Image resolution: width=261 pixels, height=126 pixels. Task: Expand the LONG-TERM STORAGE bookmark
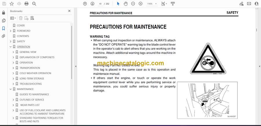13,78
